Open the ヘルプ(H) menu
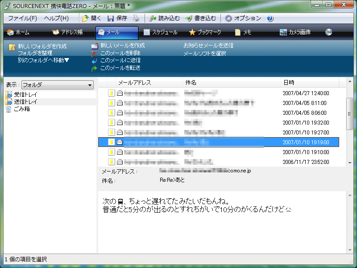 pyautogui.click(x=56, y=18)
